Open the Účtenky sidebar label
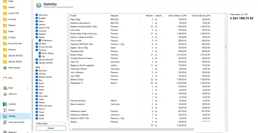Screen dimensions: 258x133 tap(12, 110)
